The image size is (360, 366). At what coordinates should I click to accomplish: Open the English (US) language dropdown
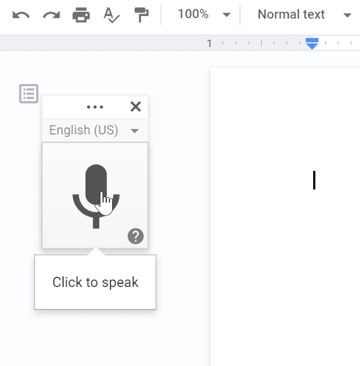pos(95,130)
